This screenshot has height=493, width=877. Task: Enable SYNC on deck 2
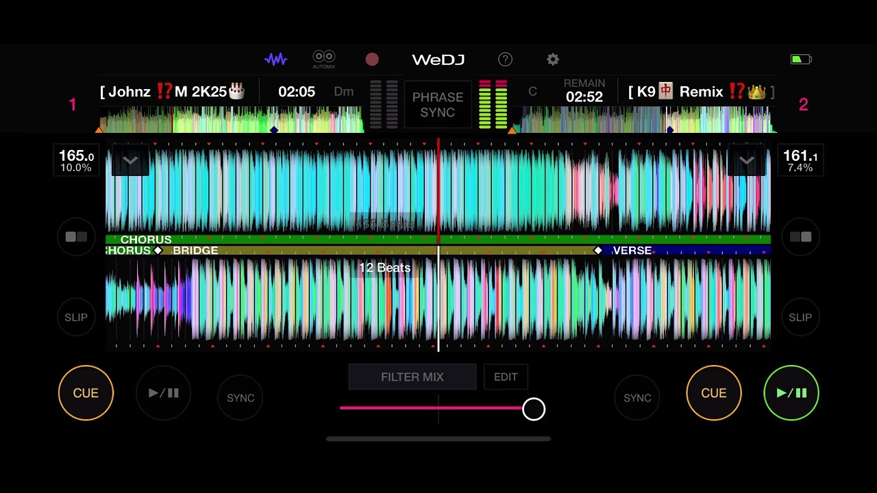point(637,398)
